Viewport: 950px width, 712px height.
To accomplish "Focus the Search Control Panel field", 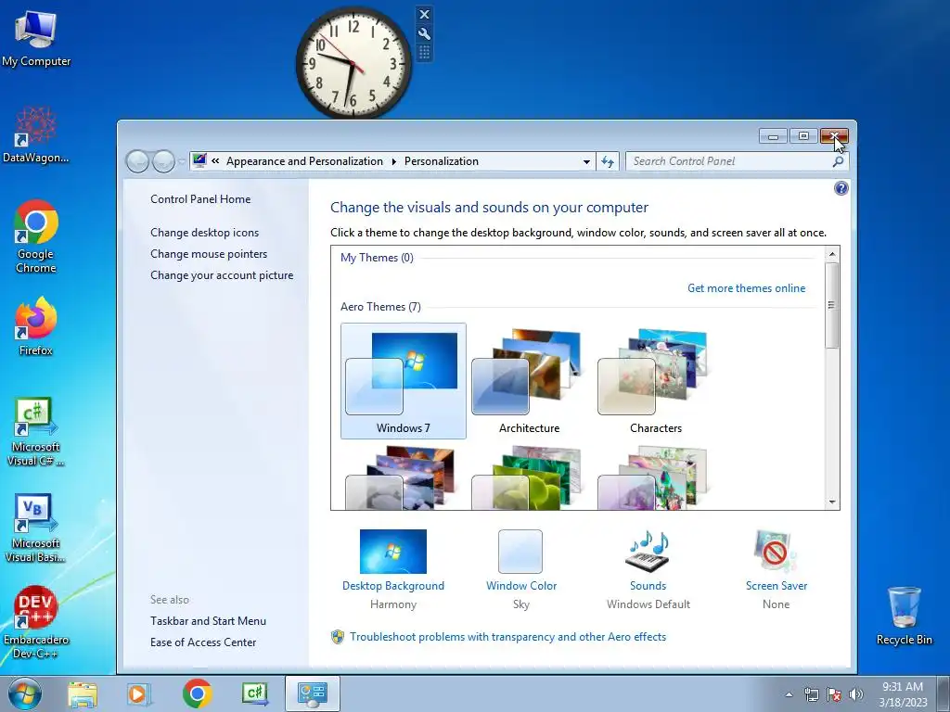I will [729, 161].
